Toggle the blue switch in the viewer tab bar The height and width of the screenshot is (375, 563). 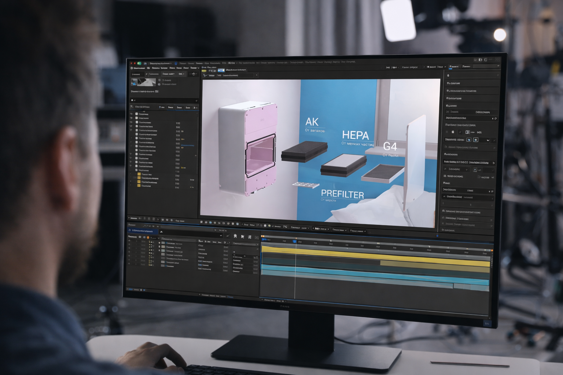(221, 70)
